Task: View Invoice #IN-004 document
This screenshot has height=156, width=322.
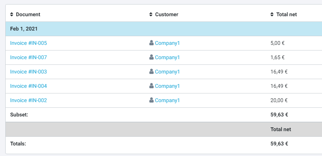Action: (x=29, y=86)
